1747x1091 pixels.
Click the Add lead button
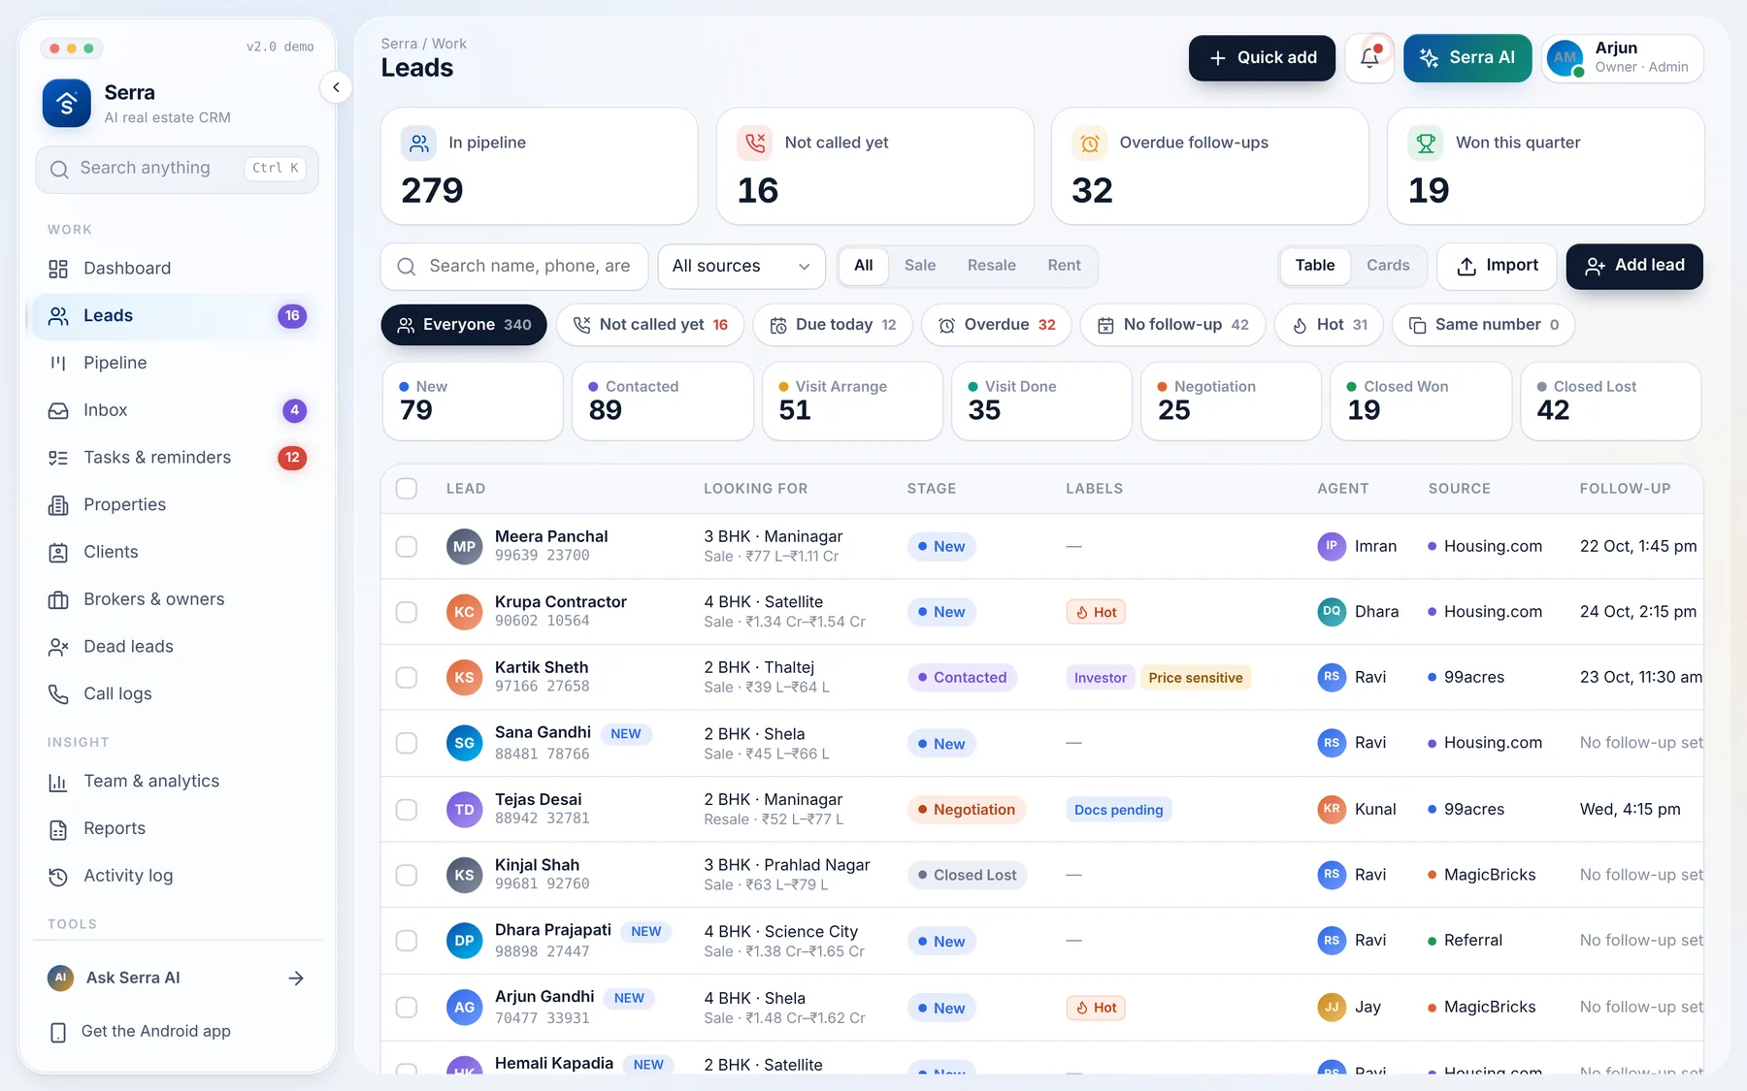coord(1634,267)
